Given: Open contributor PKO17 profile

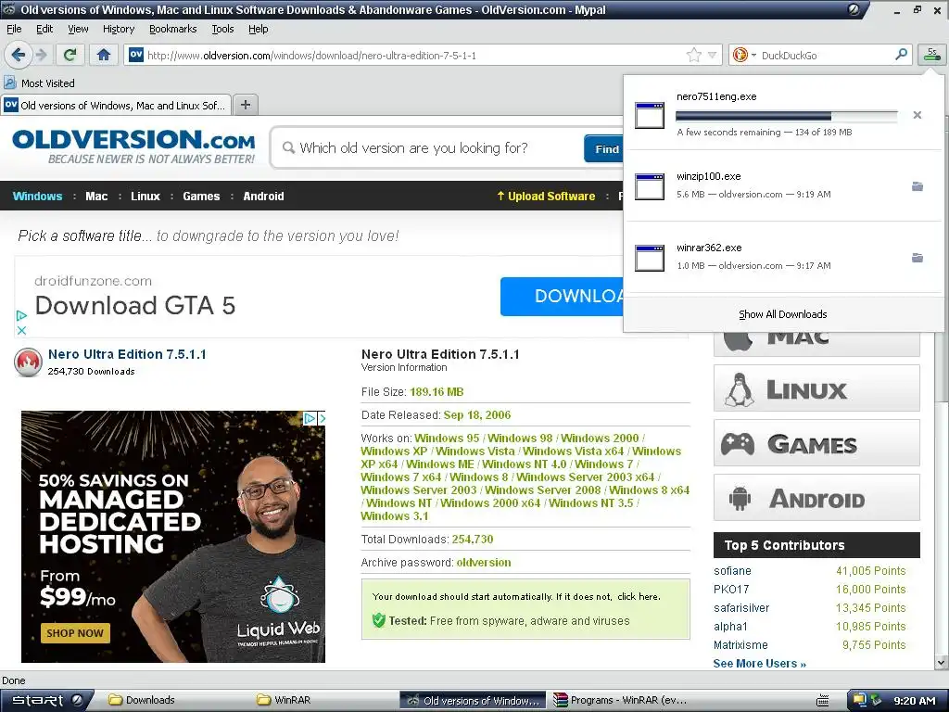Looking at the screenshot, I should (x=731, y=589).
